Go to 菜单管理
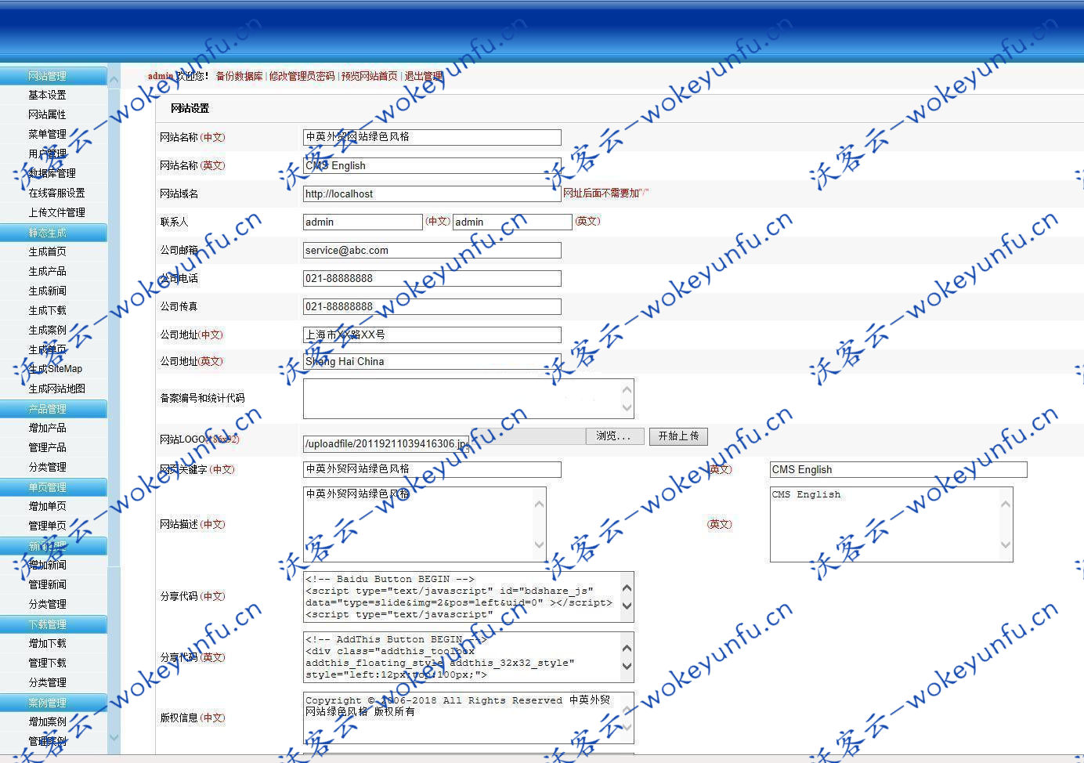The width and height of the screenshot is (1084, 763). [47, 134]
